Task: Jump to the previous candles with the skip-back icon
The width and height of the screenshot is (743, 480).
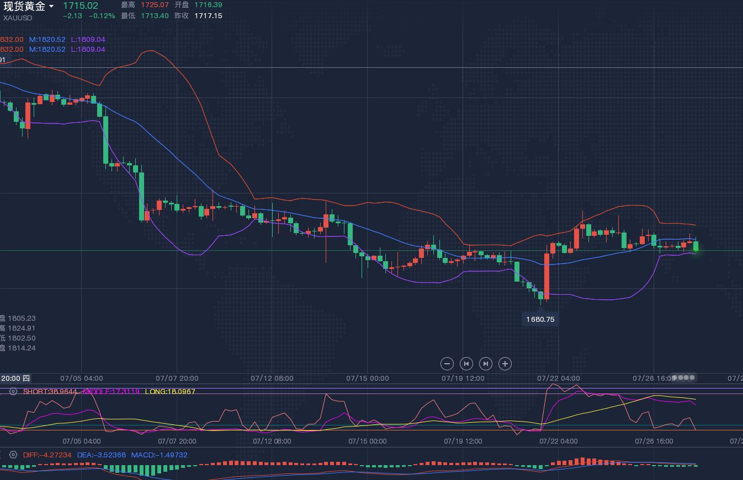Action: pos(466,363)
